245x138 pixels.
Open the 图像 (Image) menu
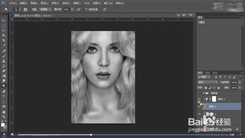pyautogui.click(x=34, y=3)
